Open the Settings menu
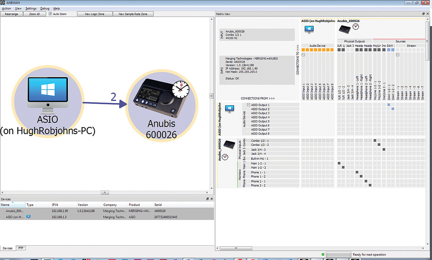Screen dimensions: 432x260 click(x=31, y=8)
